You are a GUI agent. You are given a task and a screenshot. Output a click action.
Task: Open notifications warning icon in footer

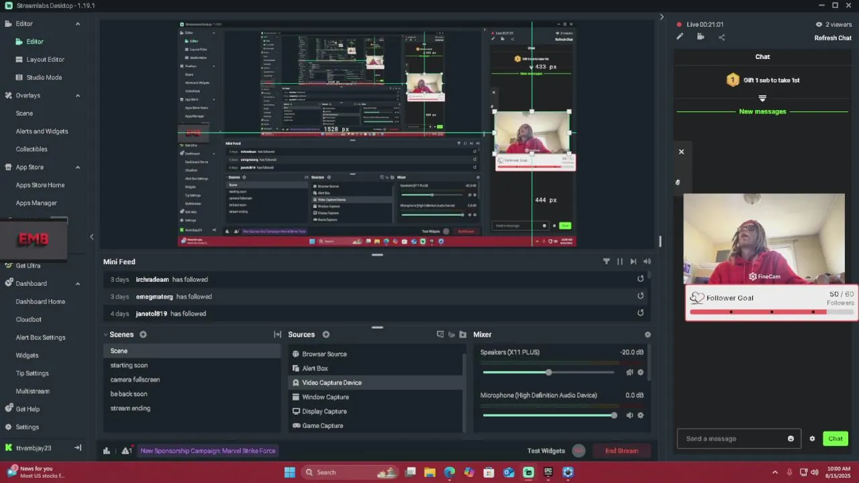(x=126, y=451)
